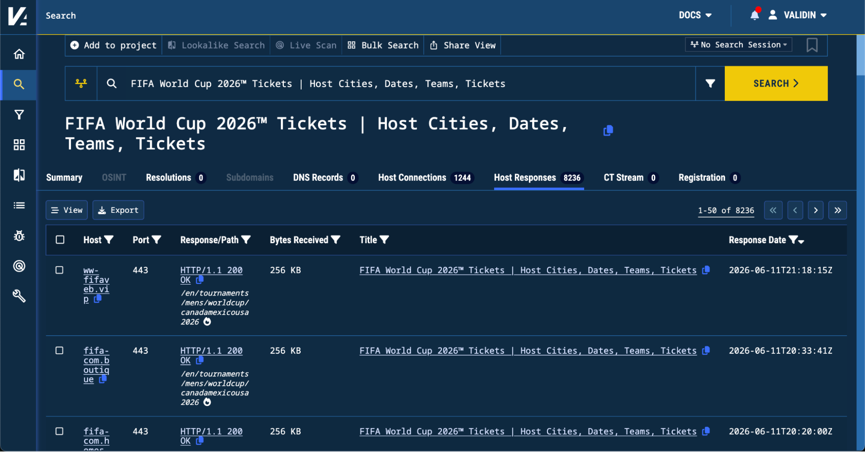Switch to the Summary tab
Screen dimensions: 865x452
64,178
